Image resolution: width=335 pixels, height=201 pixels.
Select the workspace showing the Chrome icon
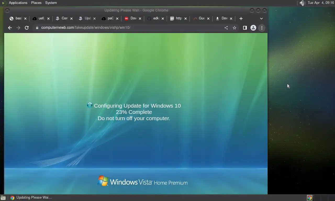(x=310, y=198)
